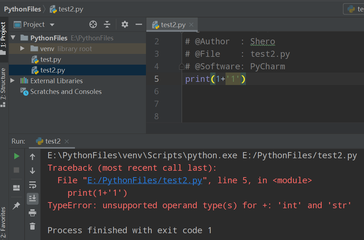Viewport: 364px width, 240px height.
Task: Open Project view dropdown arrow
Action: click(52, 25)
